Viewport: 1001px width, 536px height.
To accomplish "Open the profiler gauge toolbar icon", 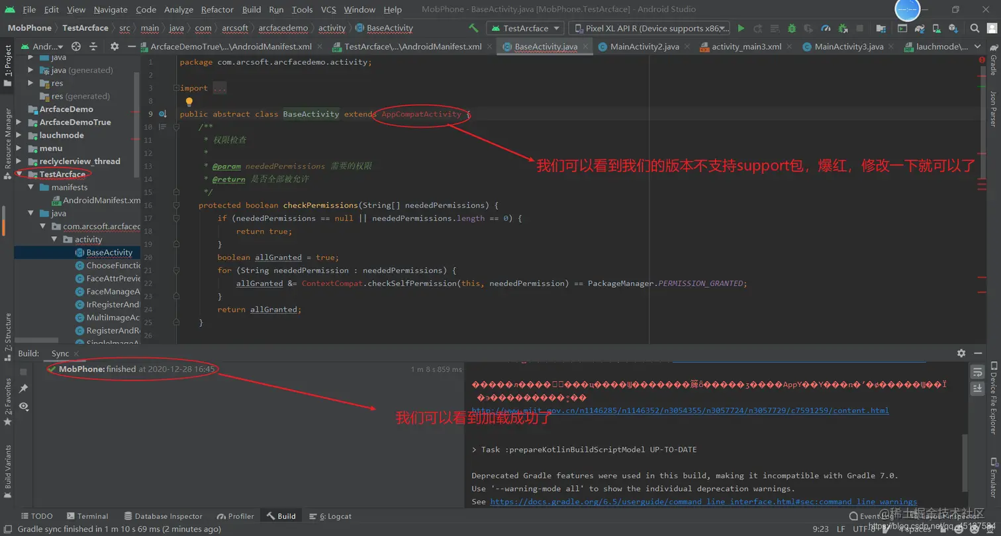I will pyautogui.click(x=826, y=28).
